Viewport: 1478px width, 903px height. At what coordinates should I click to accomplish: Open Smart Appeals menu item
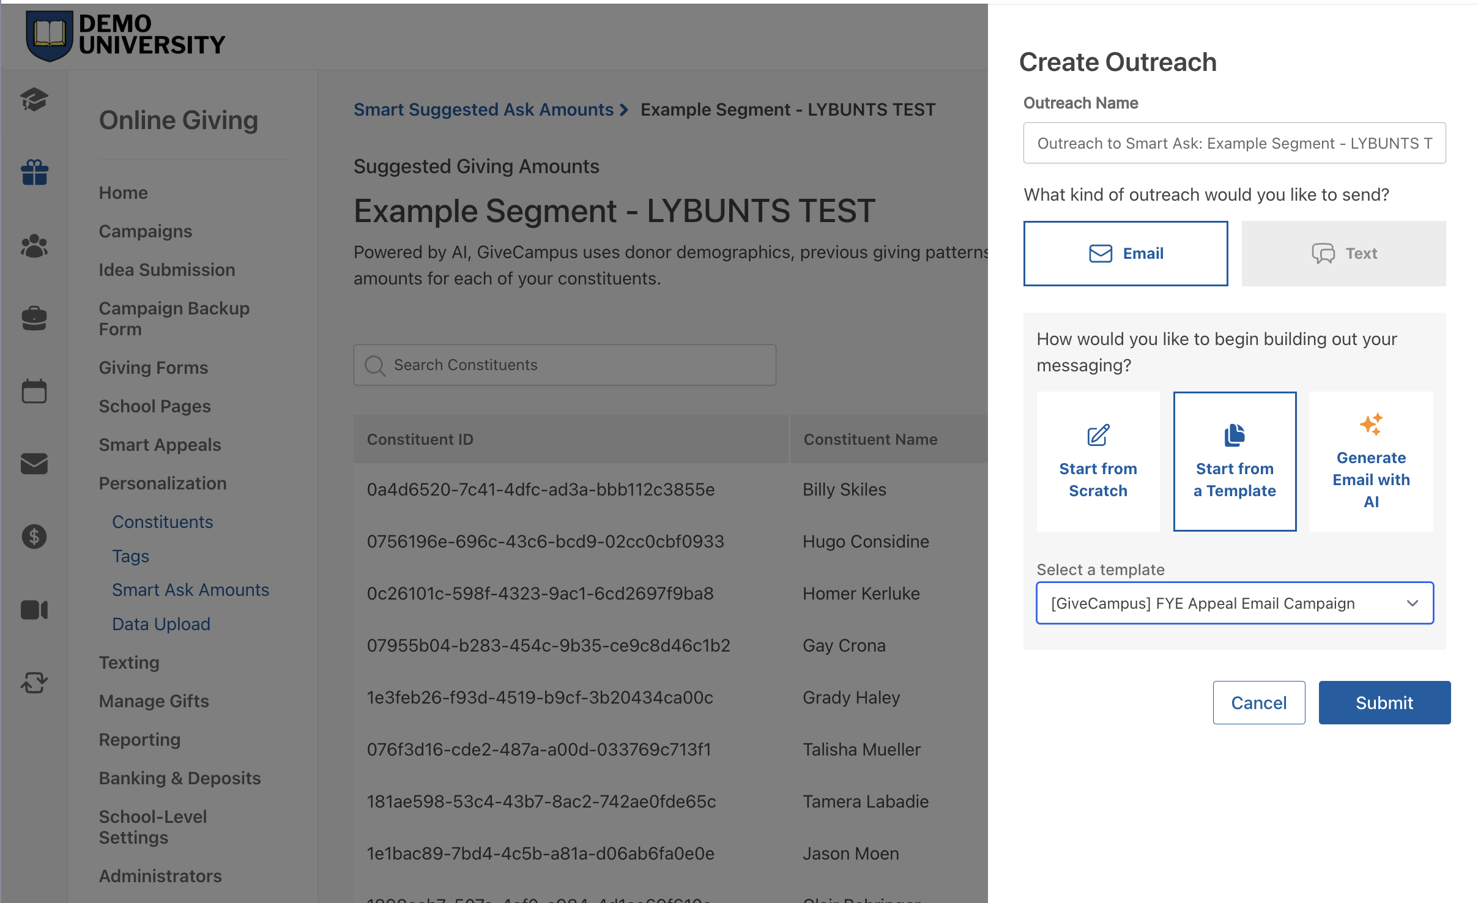pos(160,445)
